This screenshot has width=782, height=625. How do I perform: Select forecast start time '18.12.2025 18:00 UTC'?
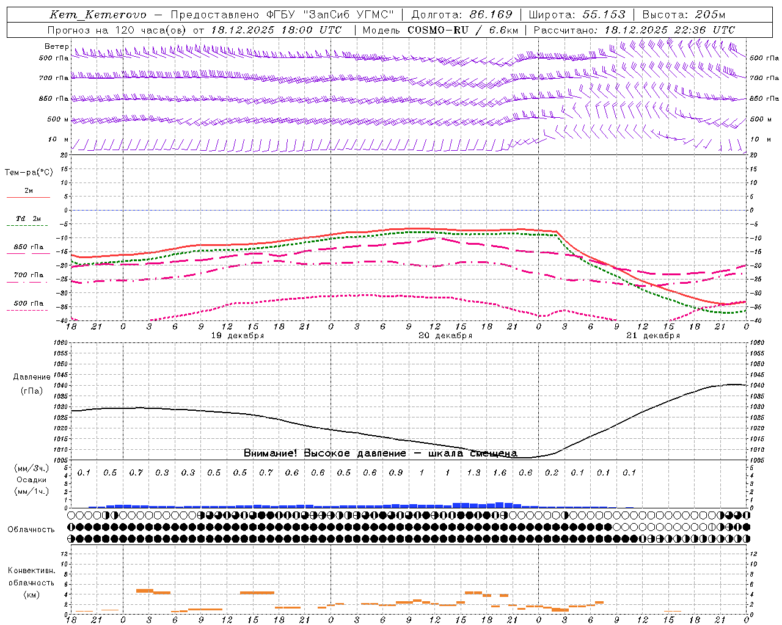tap(276, 30)
